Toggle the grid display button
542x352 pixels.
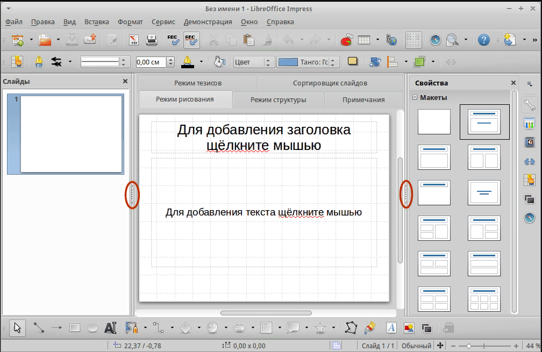pyautogui.click(x=413, y=40)
